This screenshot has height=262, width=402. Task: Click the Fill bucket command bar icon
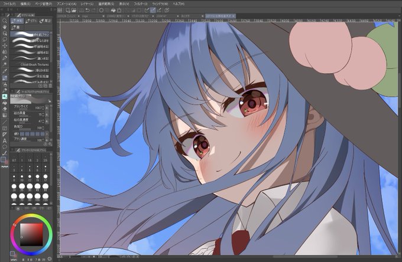[x=114, y=10]
